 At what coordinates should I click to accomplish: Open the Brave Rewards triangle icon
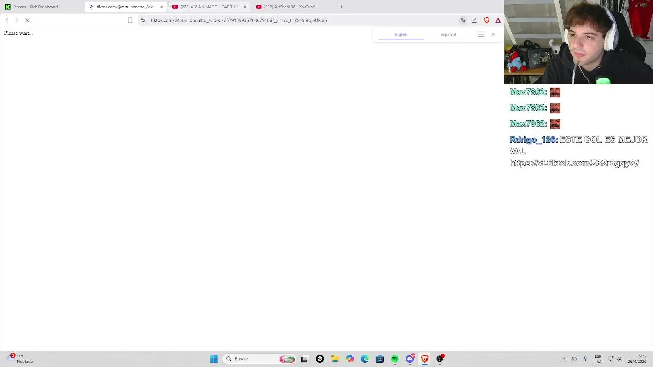[498, 20]
